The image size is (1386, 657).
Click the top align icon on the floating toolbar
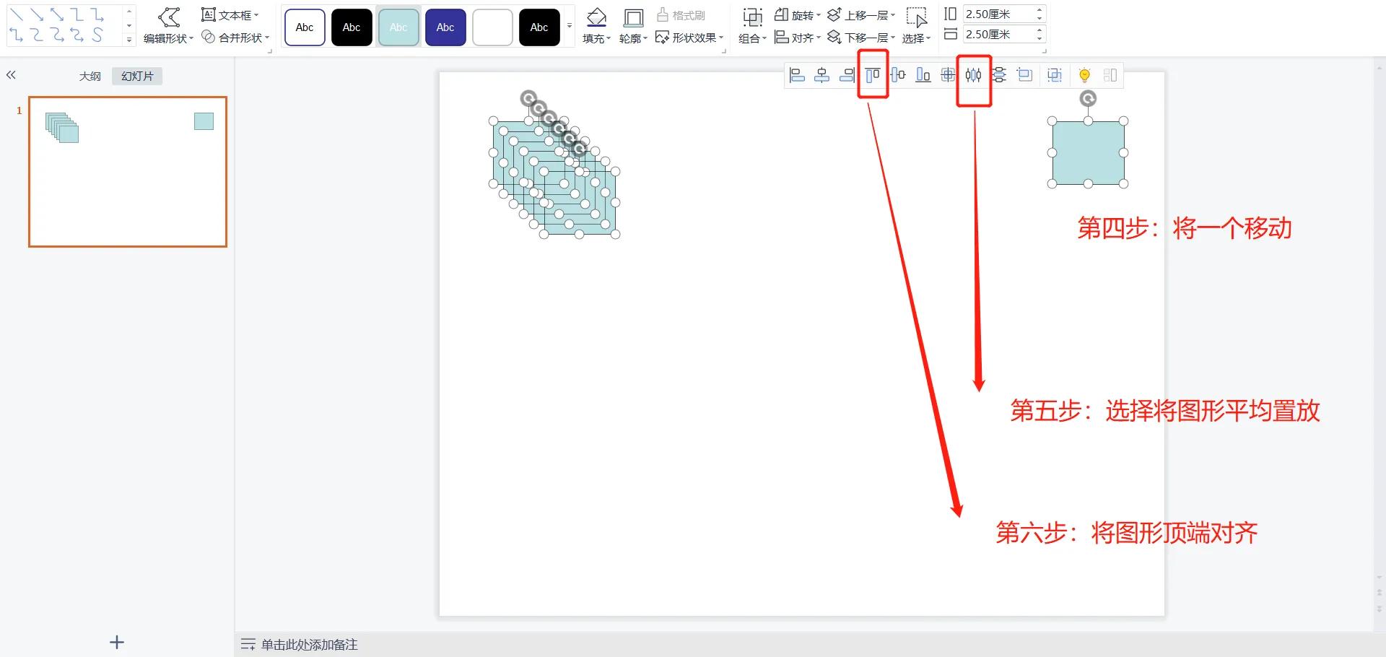point(873,74)
